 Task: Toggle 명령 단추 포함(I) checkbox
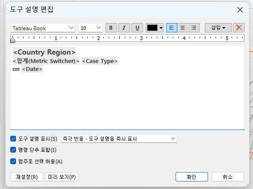13,150
